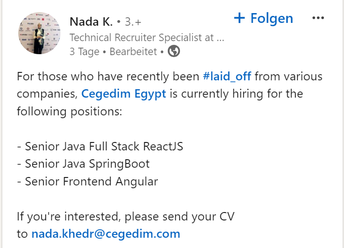344x248 pixels.
Task: Click the "is currently hiring for the" text
Action: pos(236,93)
